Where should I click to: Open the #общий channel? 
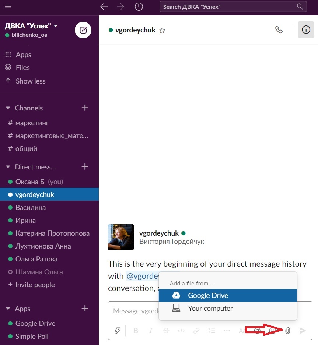(26, 148)
